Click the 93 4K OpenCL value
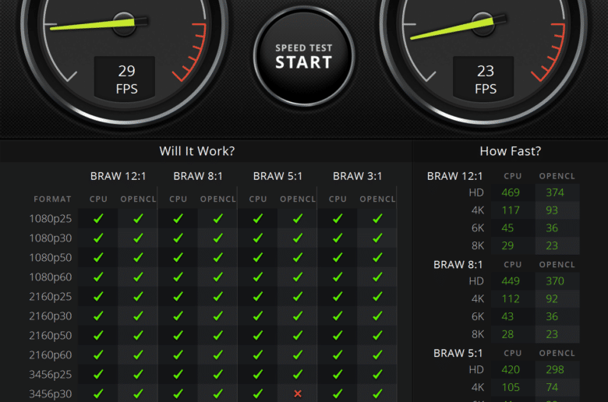The width and height of the screenshot is (608, 402). 552,210
